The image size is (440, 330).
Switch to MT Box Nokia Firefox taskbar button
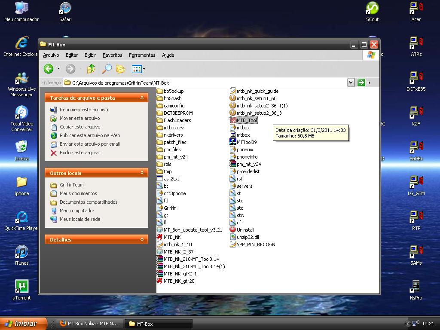click(90, 324)
